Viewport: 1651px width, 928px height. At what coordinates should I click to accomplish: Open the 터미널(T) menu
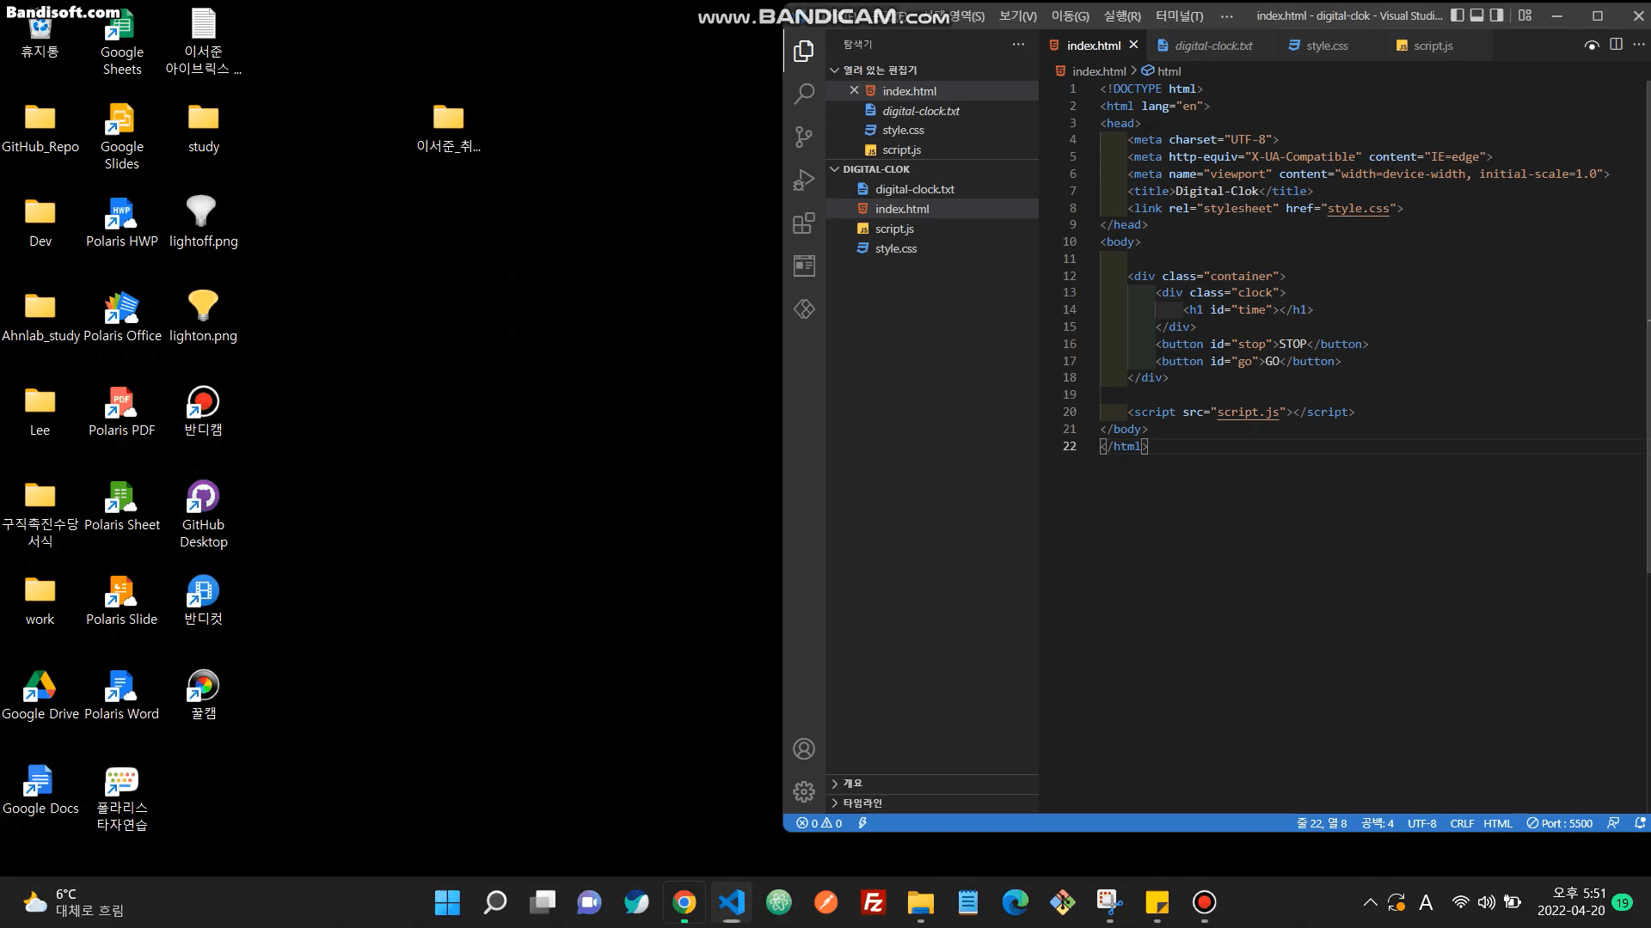pyautogui.click(x=1179, y=16)
